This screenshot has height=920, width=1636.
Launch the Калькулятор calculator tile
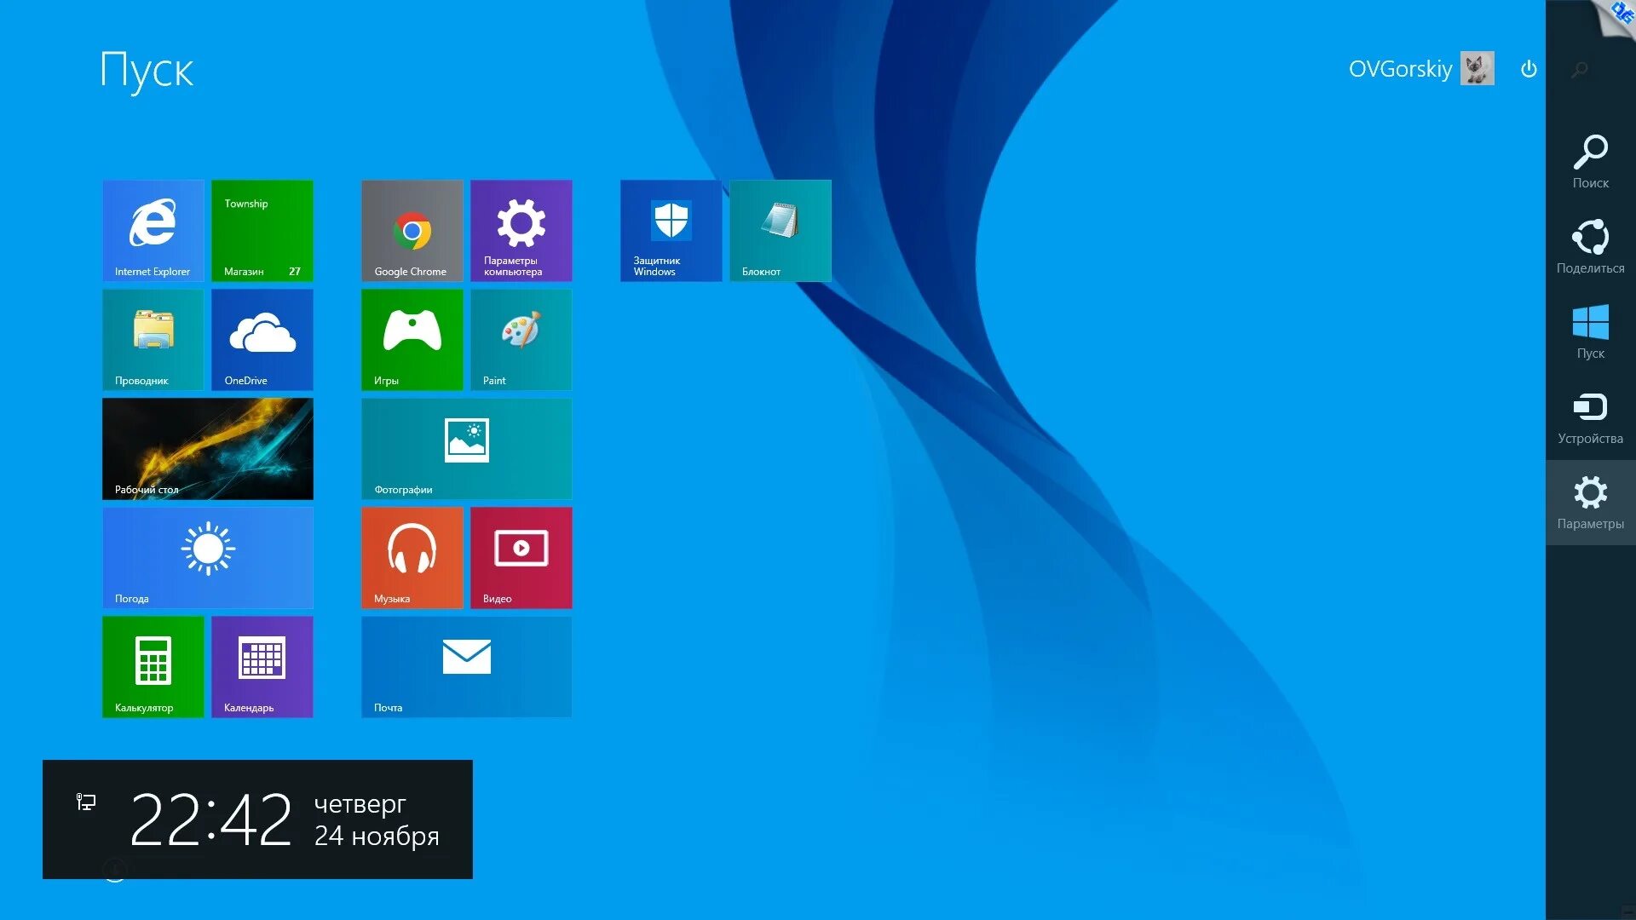pos(153,667)
